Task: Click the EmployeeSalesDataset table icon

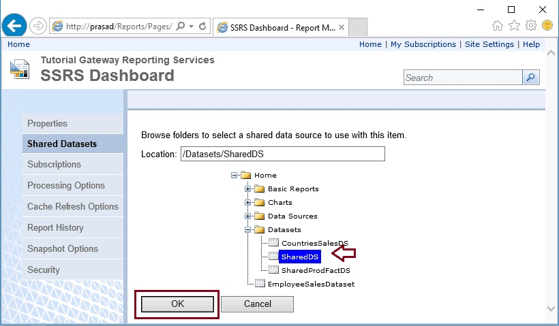Action: point(260,283)
